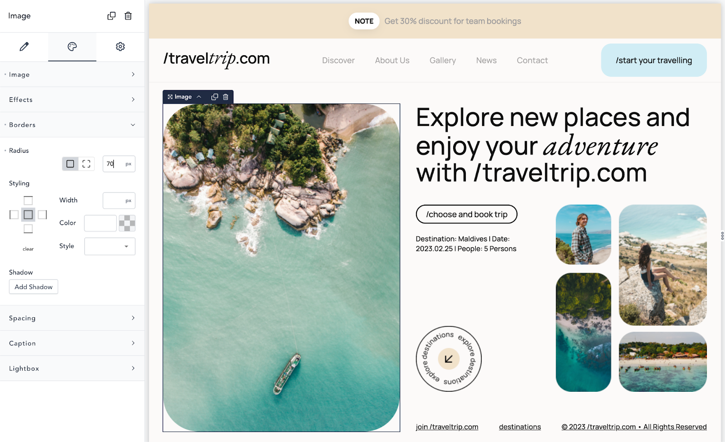Click the trash icon in the Image panel header
Screen dimensions: 725x442
pos(128,16)
